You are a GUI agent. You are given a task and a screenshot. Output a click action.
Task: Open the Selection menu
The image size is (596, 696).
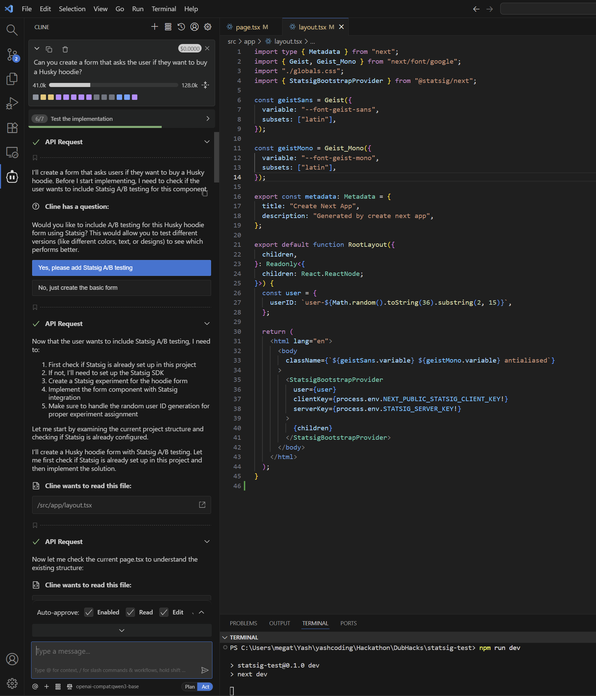coord(72,9)
